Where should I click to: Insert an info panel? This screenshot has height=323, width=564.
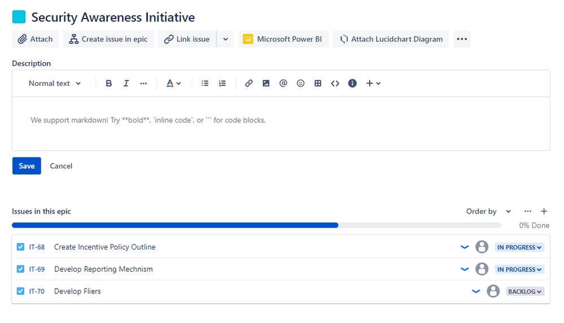click(352, 84)
